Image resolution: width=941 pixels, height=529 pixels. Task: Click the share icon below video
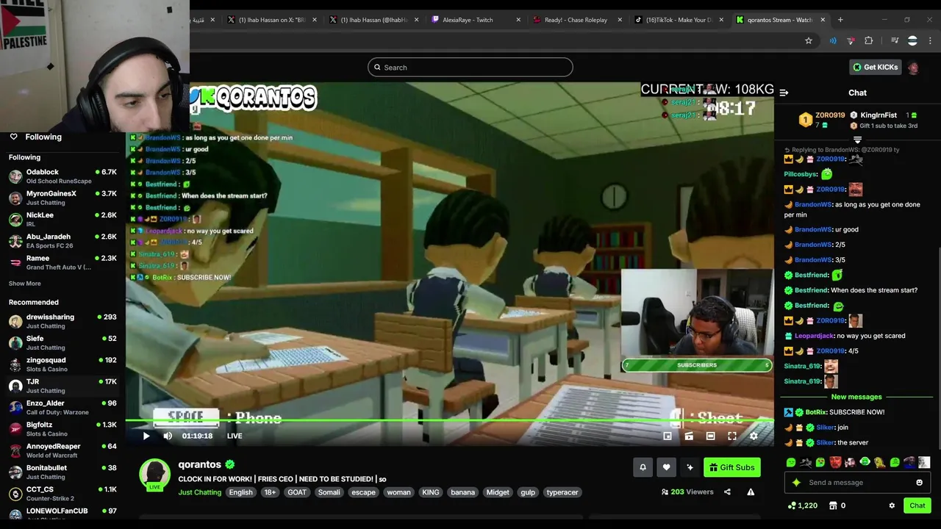click(727, 492)
